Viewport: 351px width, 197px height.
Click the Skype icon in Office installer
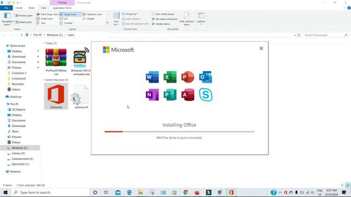[206, 95]
